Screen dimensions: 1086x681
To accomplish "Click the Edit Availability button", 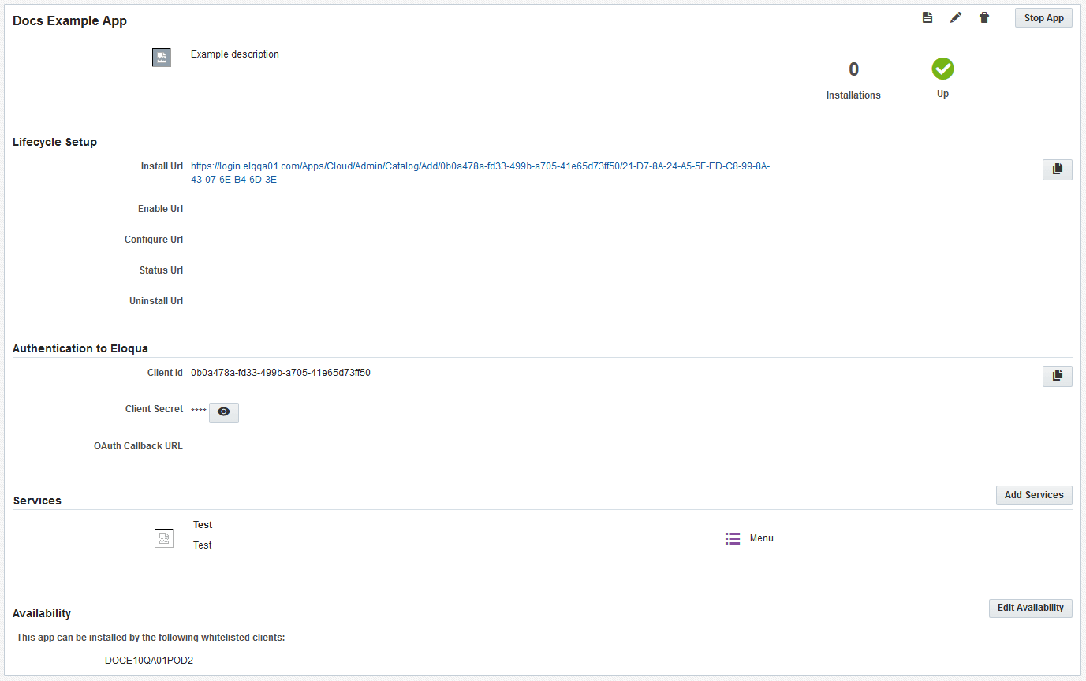I will [1030, 608].
